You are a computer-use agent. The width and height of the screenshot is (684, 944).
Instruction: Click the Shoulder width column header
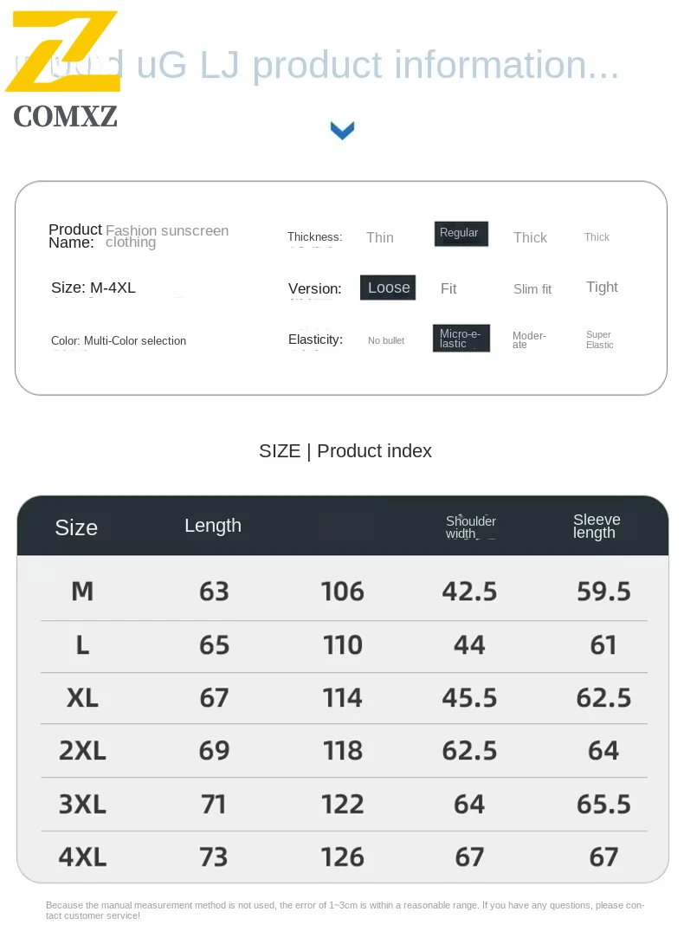tap(470, 527)
